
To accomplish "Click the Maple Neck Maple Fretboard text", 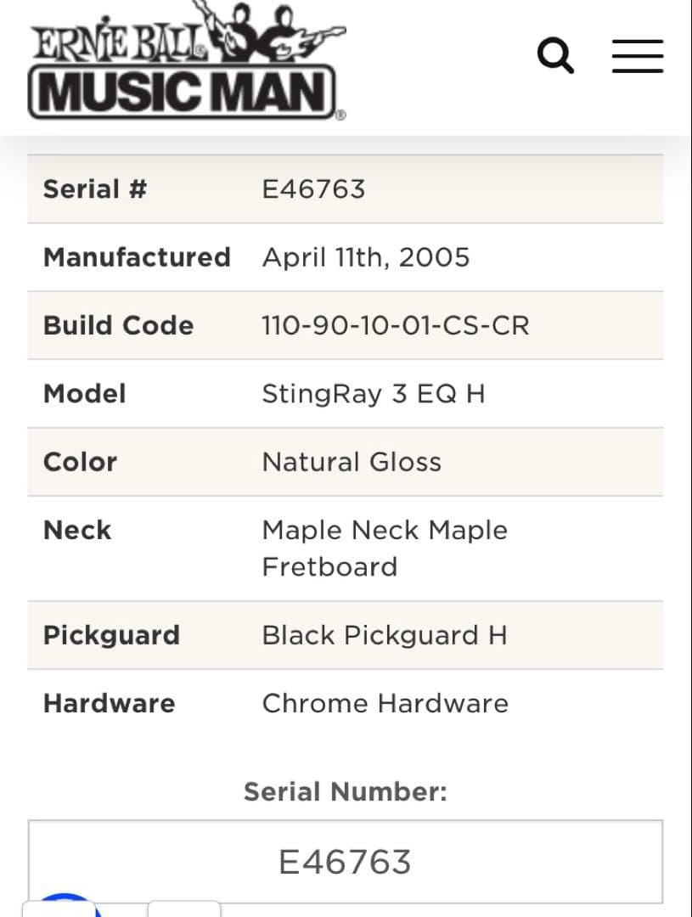I will pos(384,548).
